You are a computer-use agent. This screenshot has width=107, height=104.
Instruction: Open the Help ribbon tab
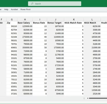tap(6, 9)
